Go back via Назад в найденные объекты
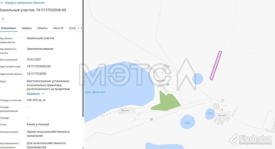Screen dimensions: 275x149 25,3
